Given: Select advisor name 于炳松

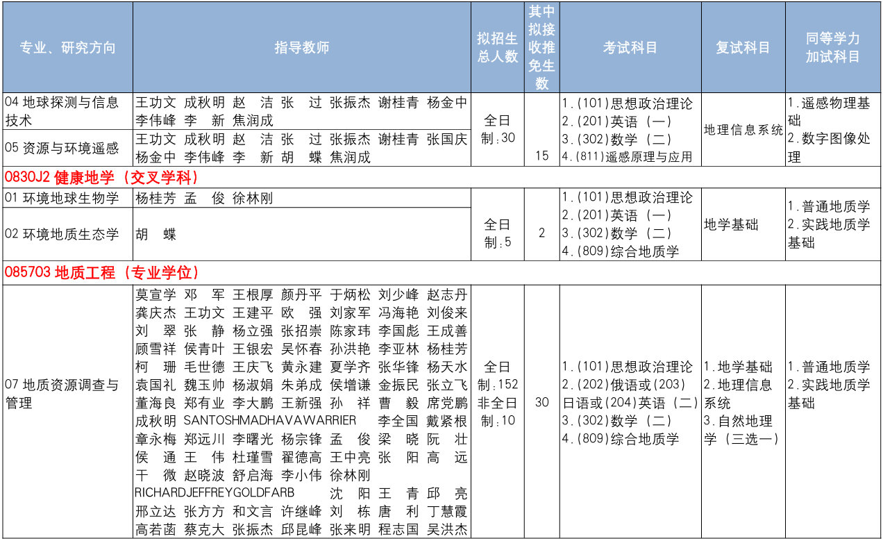Looking at the screenshot, I should click(x=350, y=294).
